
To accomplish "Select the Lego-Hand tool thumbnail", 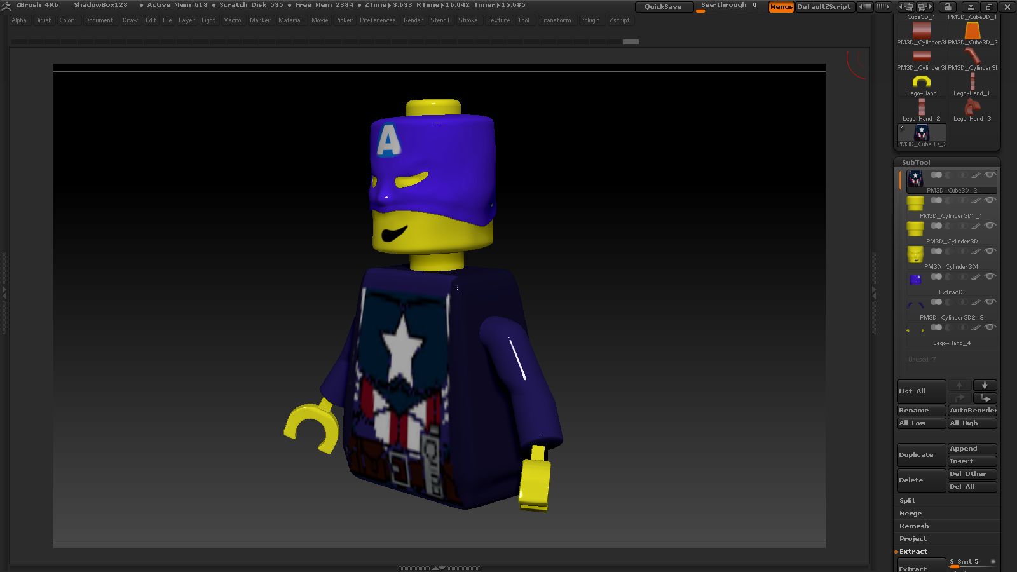I will tap(921, 83).
